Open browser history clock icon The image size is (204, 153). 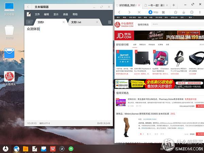coord(192,12)
